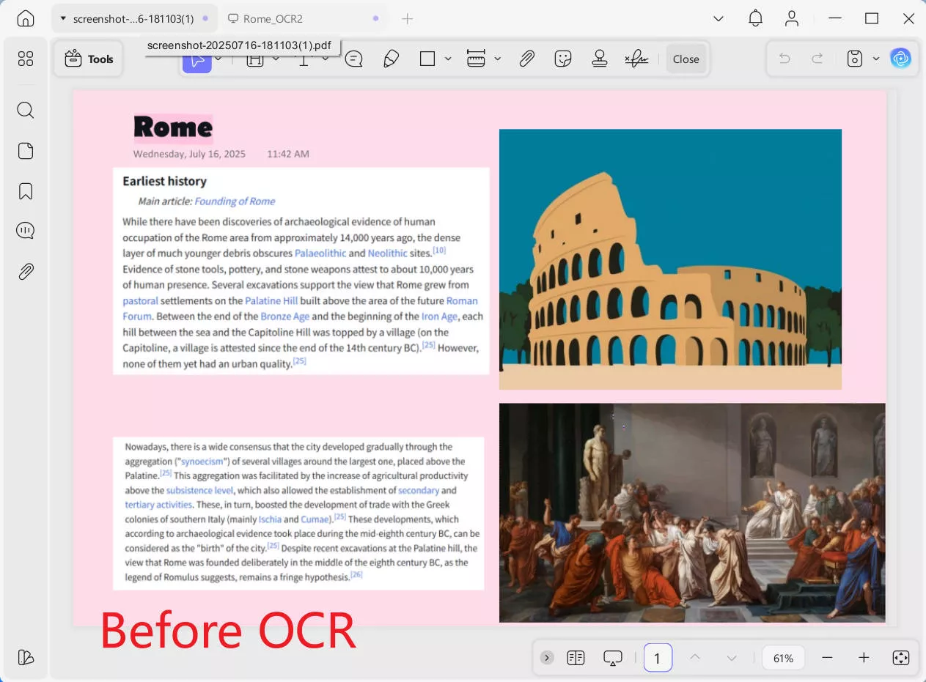The image size is (926, 682).
Task: Open a new tab with plus
Action: pyautogui.click(x=408, y=18)
